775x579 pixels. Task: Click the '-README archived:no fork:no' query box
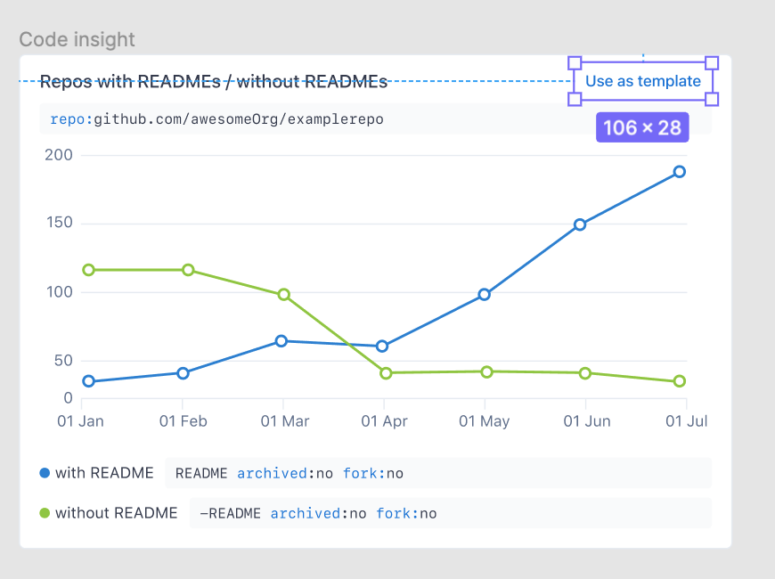(451, 513)
